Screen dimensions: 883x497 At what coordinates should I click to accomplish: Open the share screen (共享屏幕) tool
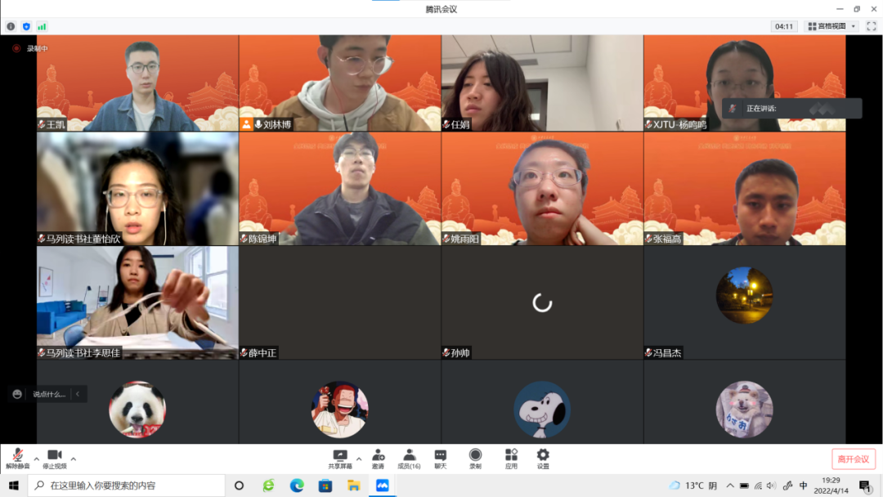(340, 457)
